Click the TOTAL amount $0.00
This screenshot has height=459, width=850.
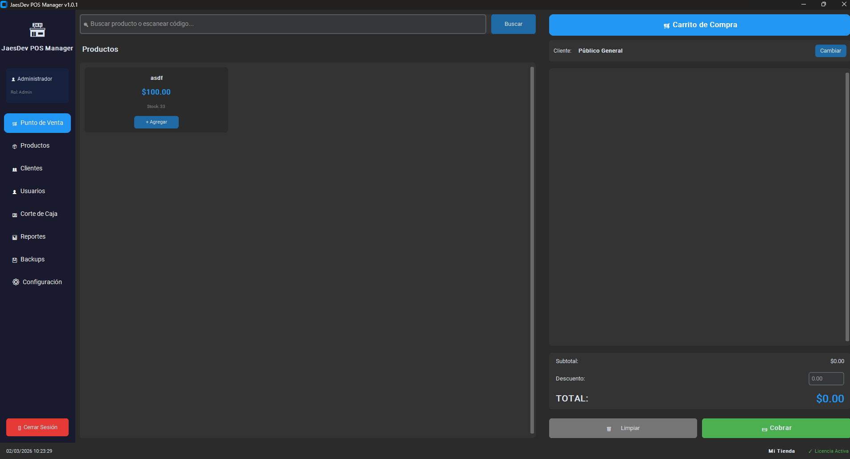830,399
